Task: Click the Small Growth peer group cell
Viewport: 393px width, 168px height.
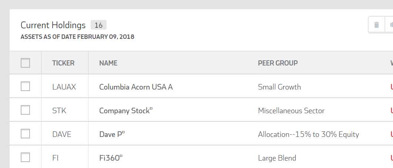Action: (x=279, y=87)
